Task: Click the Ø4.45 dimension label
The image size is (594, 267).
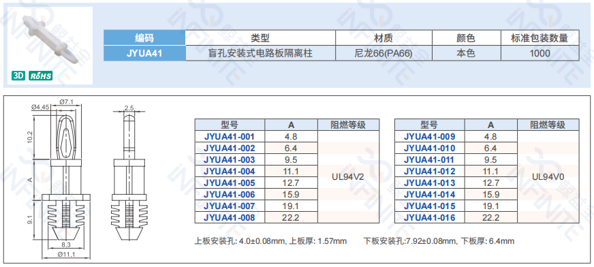Action: (40, 108)
